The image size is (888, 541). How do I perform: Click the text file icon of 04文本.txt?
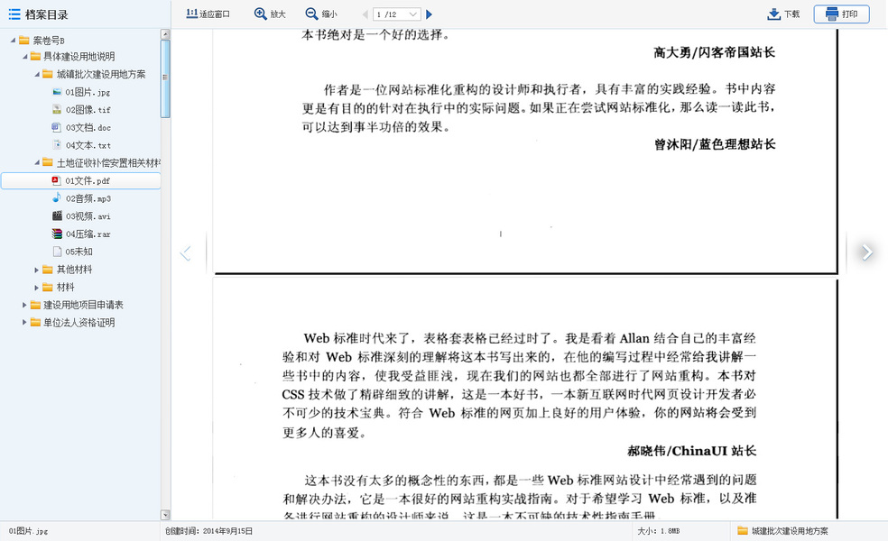pos(57,145)
